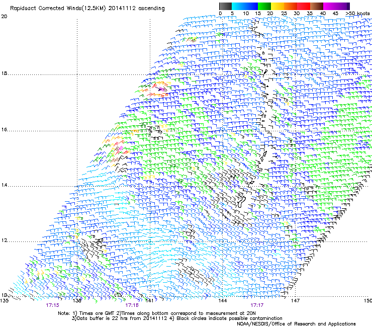Click the word 'ascending' in the title
The image size is (372, 327).
pos(151,9)
